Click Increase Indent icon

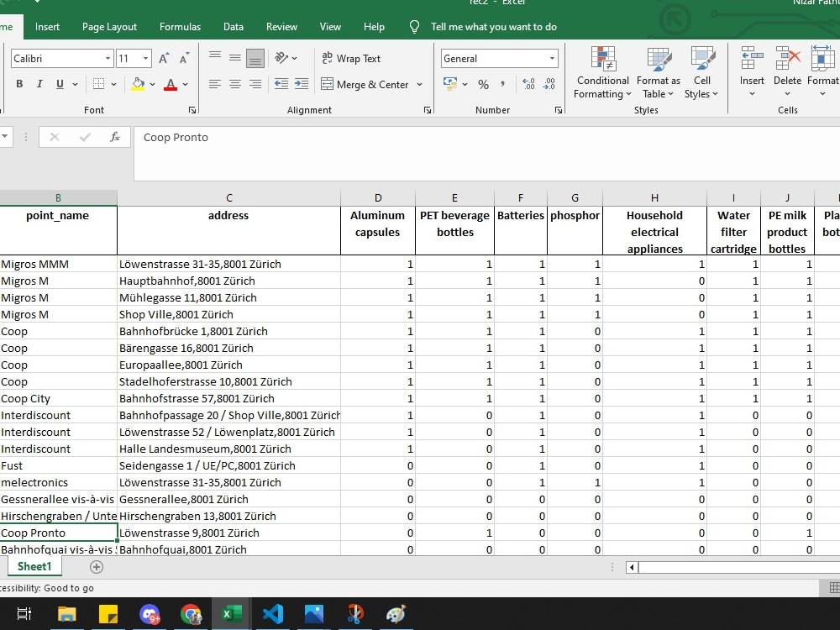pyautogui.click(x=302, y=84)
